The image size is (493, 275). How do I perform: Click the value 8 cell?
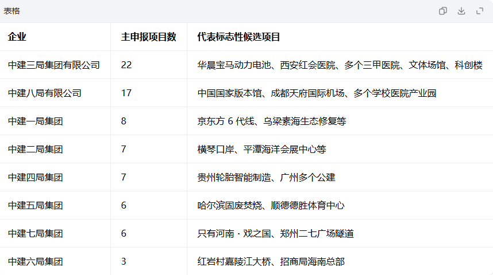tap(124, 121)
